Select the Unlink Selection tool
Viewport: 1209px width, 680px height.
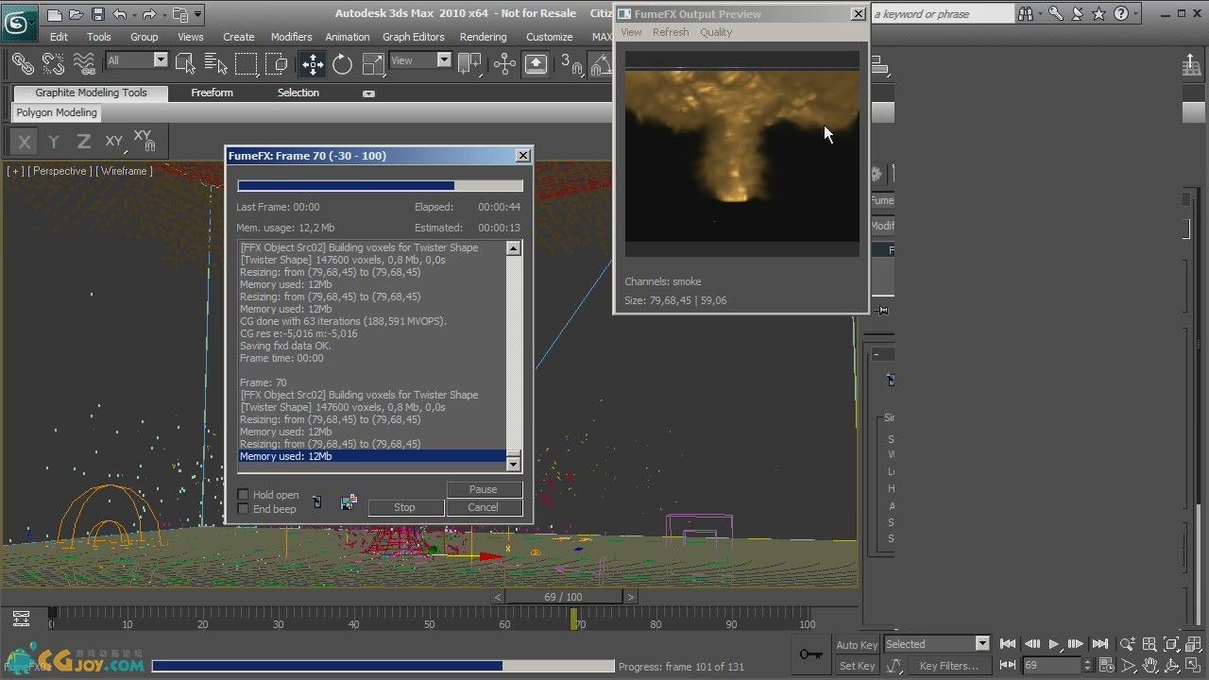[53, 63]
